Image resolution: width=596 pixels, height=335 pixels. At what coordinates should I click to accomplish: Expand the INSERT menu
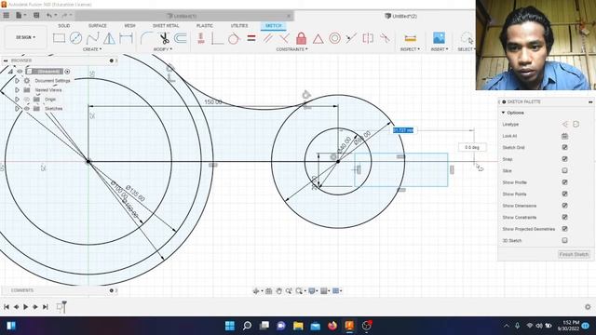click(x=440, y=49)
